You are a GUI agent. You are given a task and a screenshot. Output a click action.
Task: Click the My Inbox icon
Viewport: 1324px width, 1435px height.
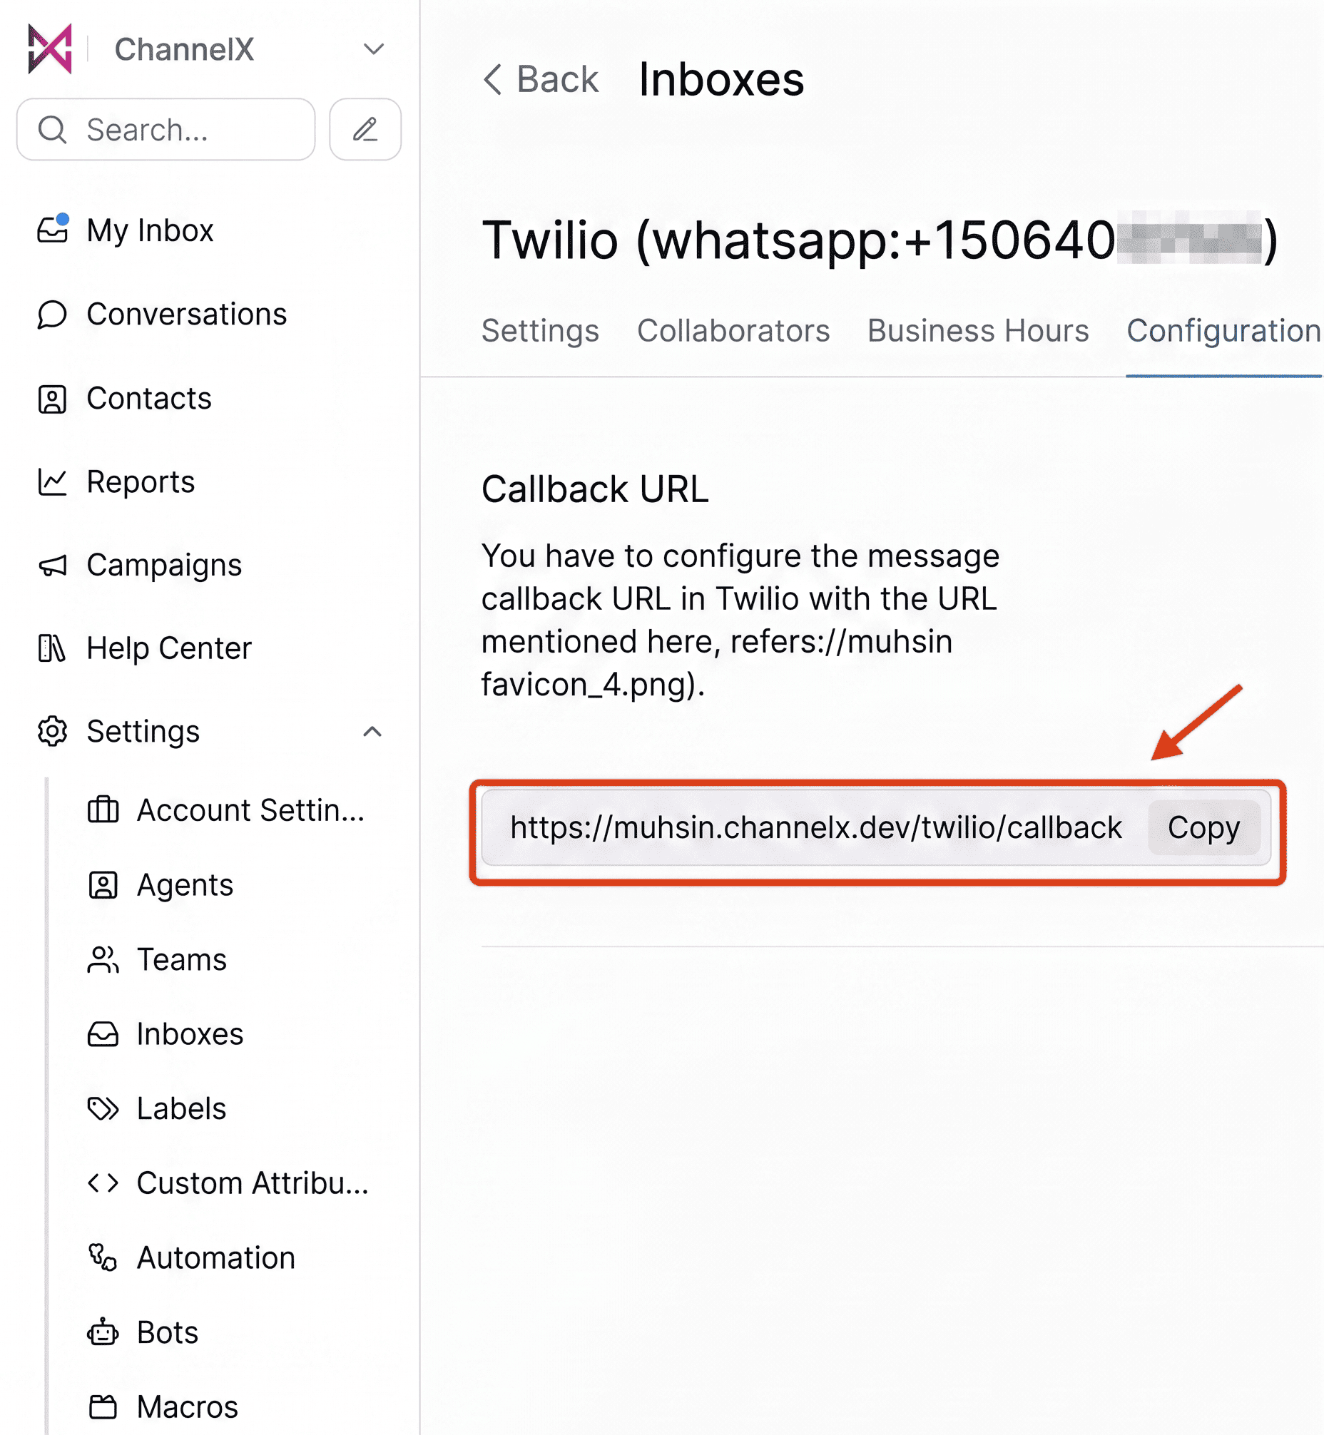pyautogui.click(x=52, y=230)
